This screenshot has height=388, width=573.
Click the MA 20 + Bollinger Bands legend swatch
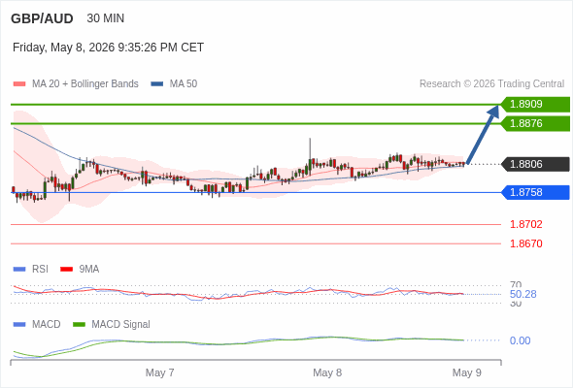(19, 84)
